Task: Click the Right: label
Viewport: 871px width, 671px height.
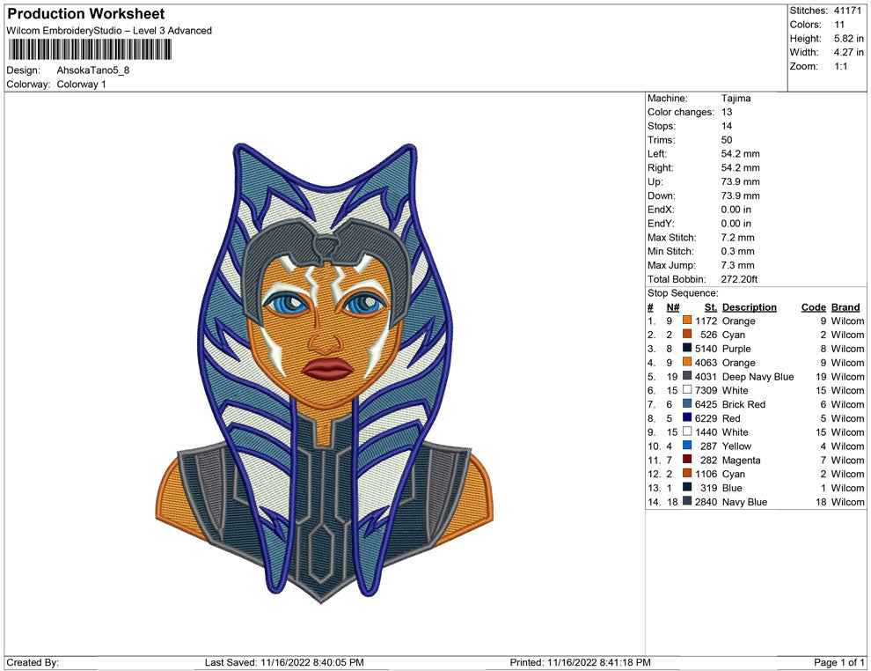Action: point(660,168)
